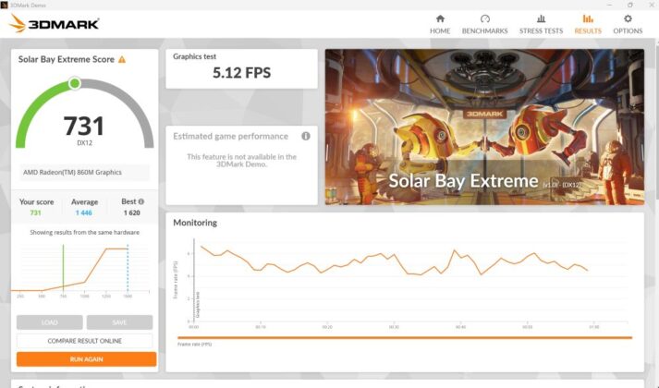The height and width of the screenshot is (388, 659).
Task: Click the Stress Tests chart icon
Action: point(542,18)
